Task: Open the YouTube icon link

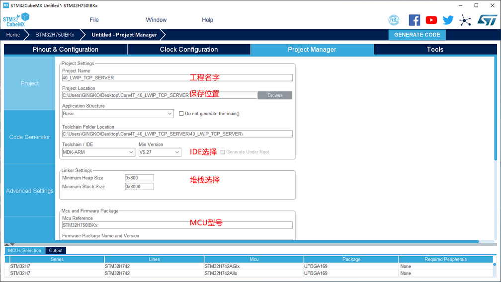Action: pos(431,20)
